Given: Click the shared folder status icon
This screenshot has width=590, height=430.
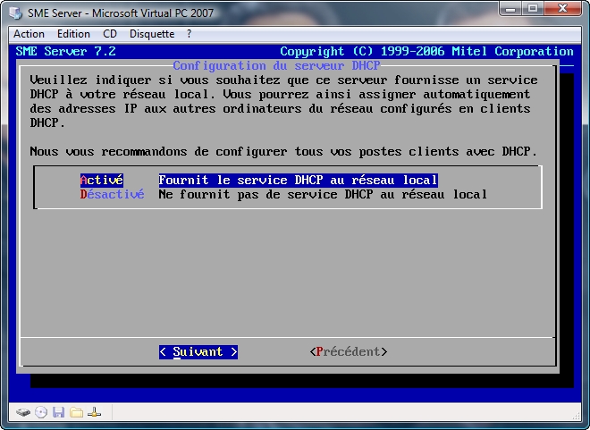Looking at the screenshot, I should tap(76, 413).
